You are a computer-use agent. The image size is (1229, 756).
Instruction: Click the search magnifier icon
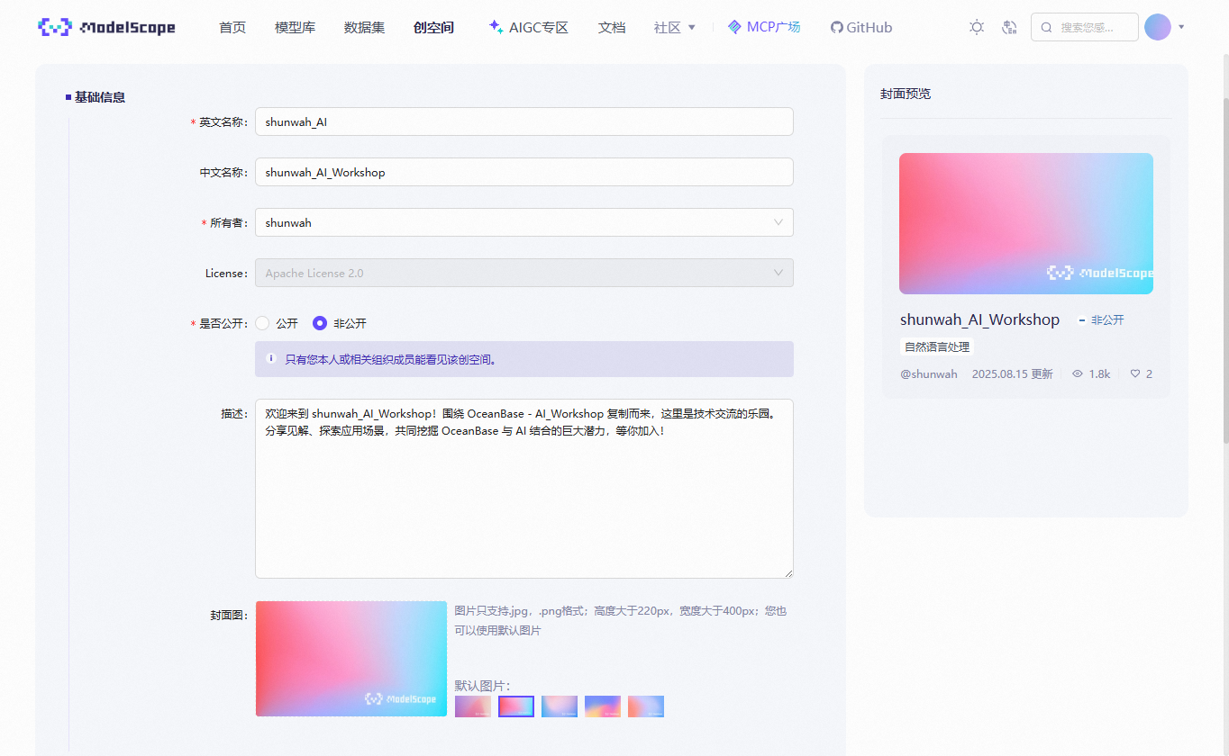(1046, 27)
